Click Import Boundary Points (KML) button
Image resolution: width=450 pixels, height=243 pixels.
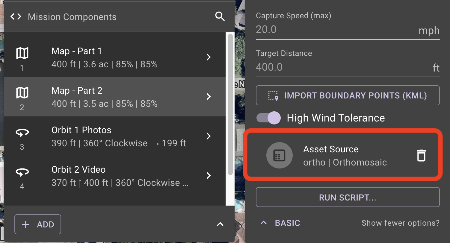click(348, 95)
